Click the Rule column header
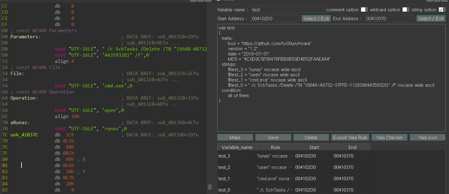Screen dimensions: 449x194 (x=275, y=147)
